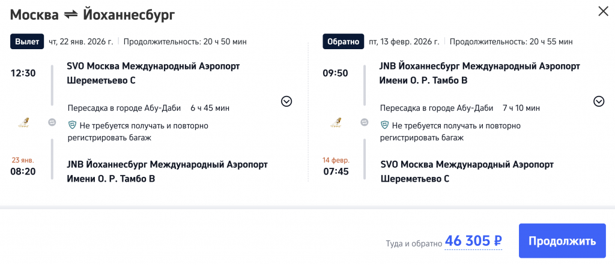Click outbound baggage shield icon

click(72, 125)
